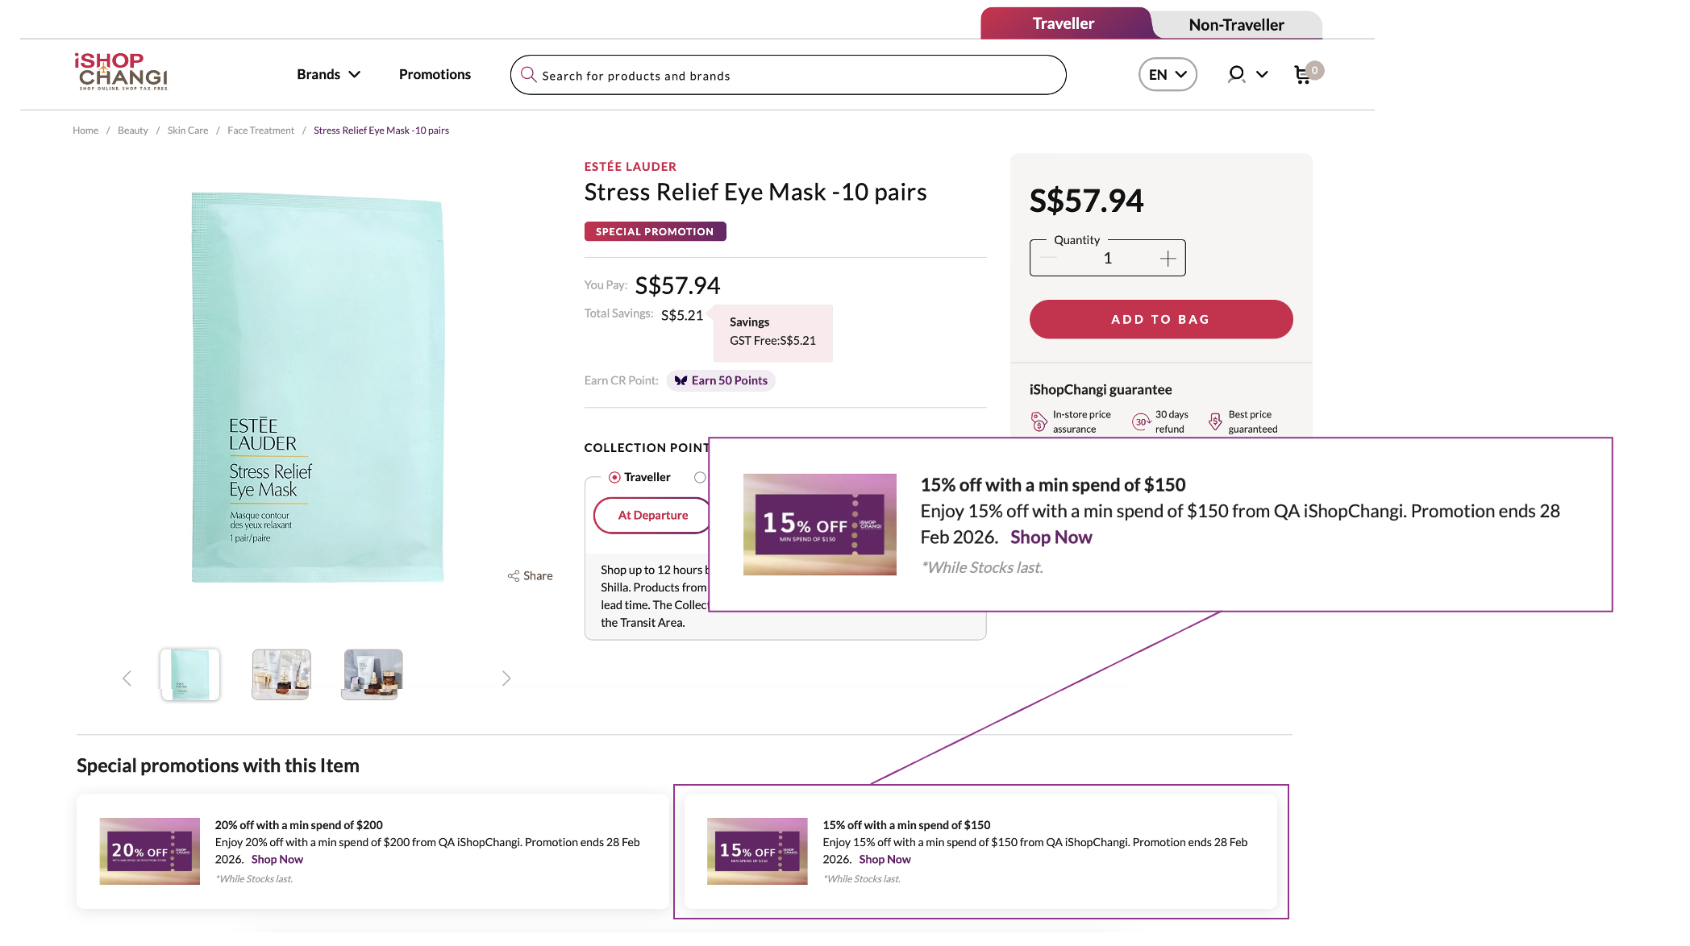The image size is (1690, 946).
Task: Expand the account dropdown chevron
Action: 1262,74
